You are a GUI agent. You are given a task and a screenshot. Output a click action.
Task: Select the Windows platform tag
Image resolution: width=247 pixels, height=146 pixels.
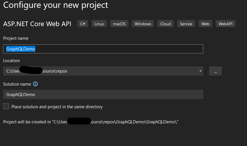pyautogui.click(x=143, y=24)
